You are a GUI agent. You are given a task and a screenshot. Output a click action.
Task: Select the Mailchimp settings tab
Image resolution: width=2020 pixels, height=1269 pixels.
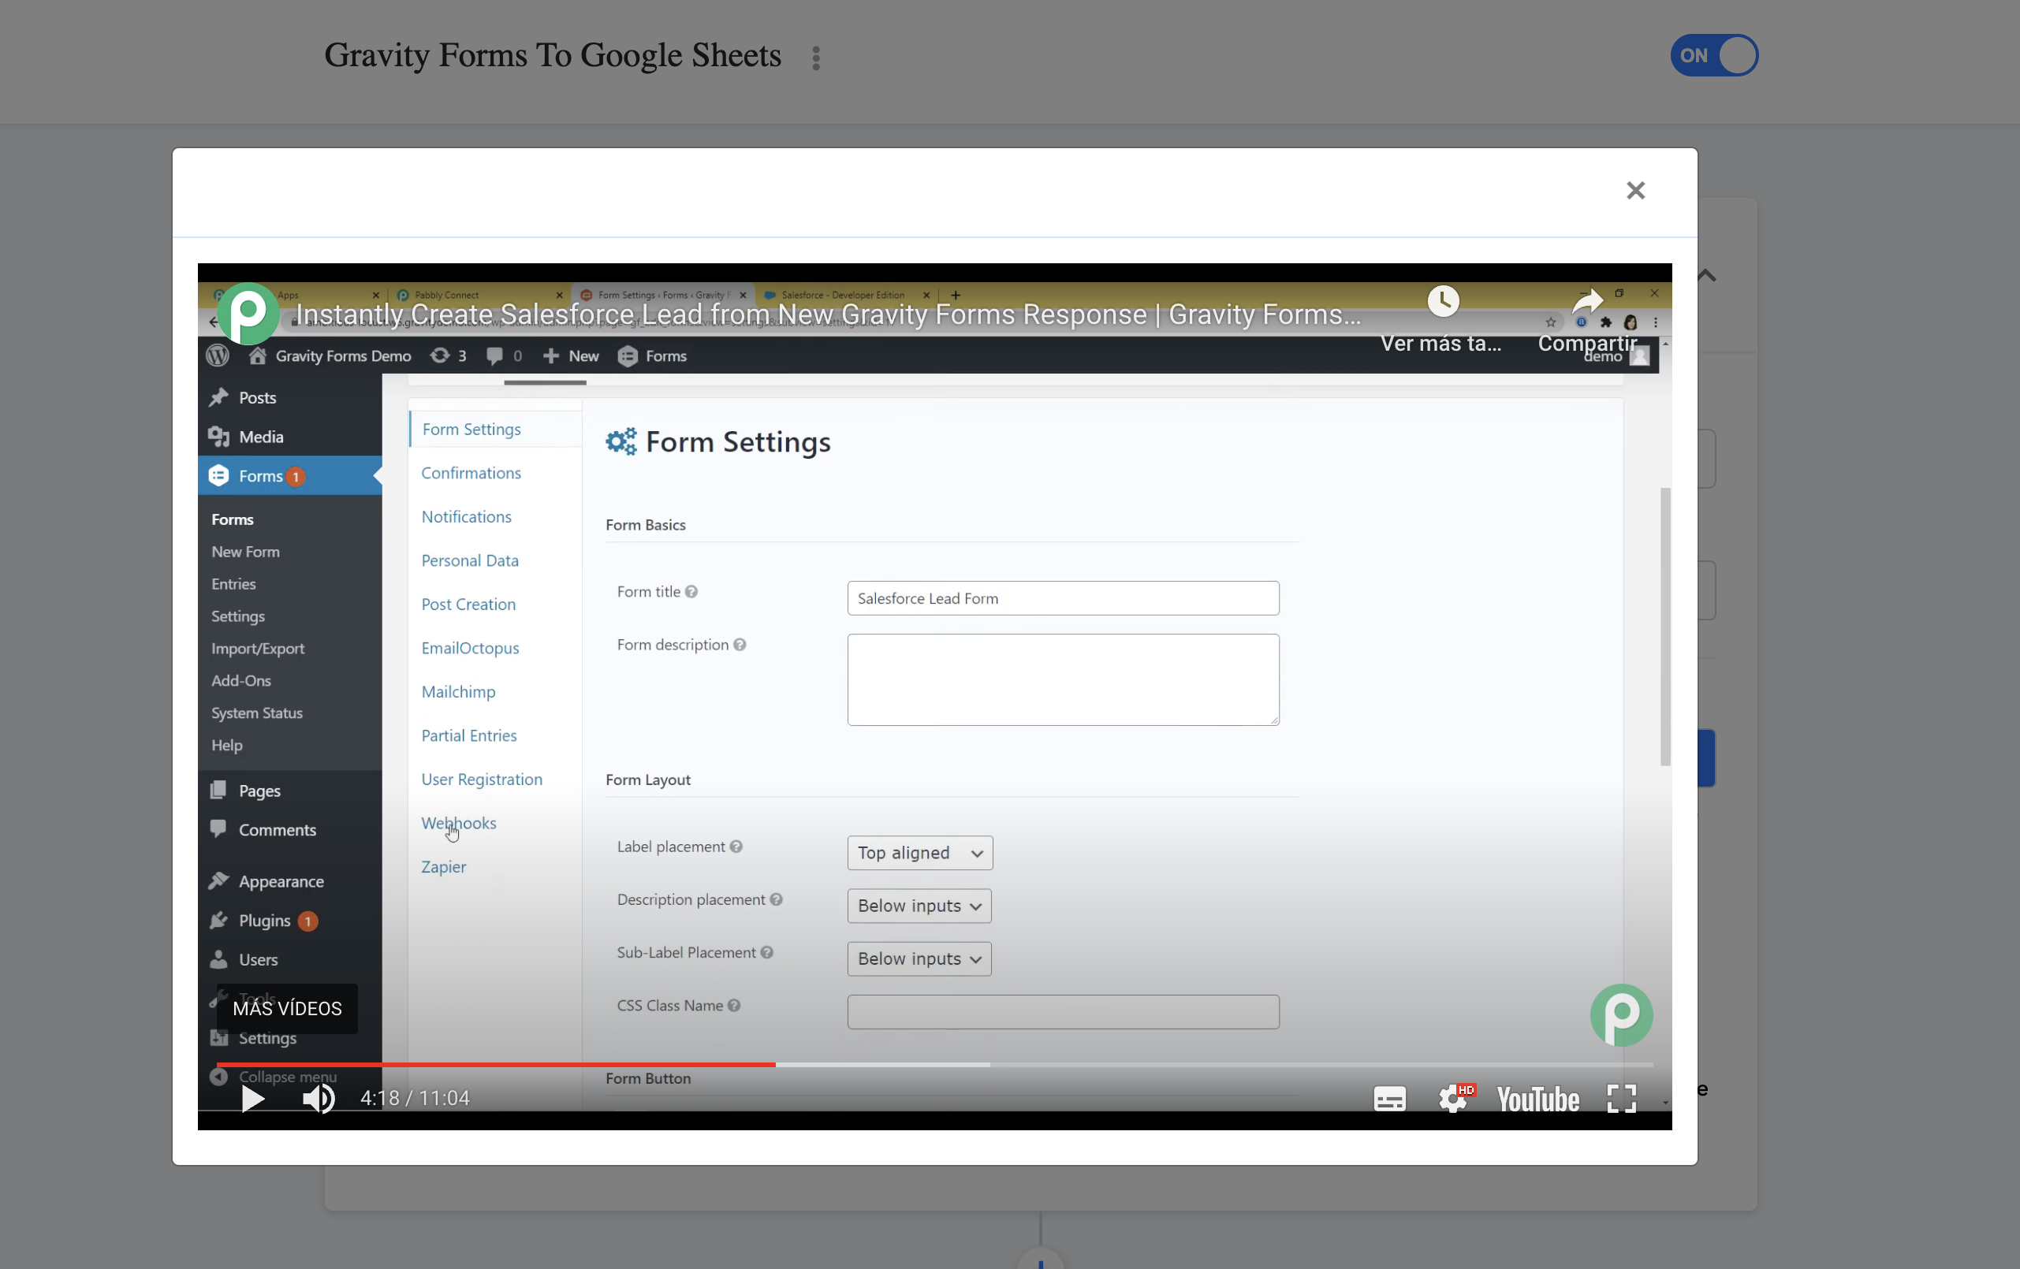[458, 692]
